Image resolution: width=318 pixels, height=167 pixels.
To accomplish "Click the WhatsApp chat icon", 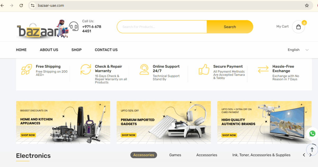I will (312, 134).
